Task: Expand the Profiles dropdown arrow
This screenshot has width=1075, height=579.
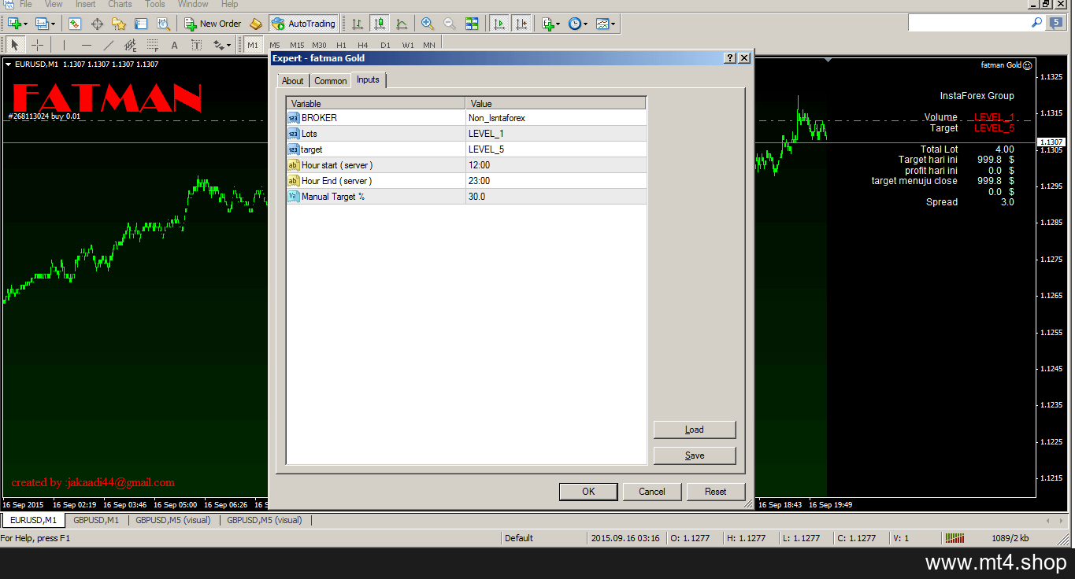Action: 53,24
